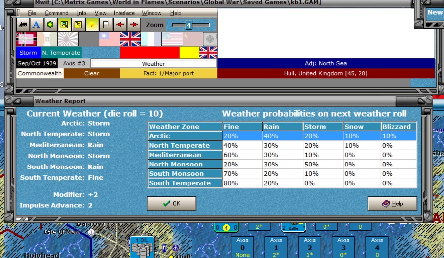The height and width of the screenshot is (258, 444).
Task: Click the anchor port icon on map
Action: 176,248
